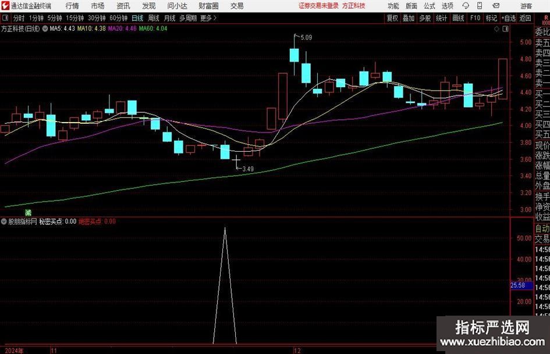Switch to the 分时 period tab

19,18
